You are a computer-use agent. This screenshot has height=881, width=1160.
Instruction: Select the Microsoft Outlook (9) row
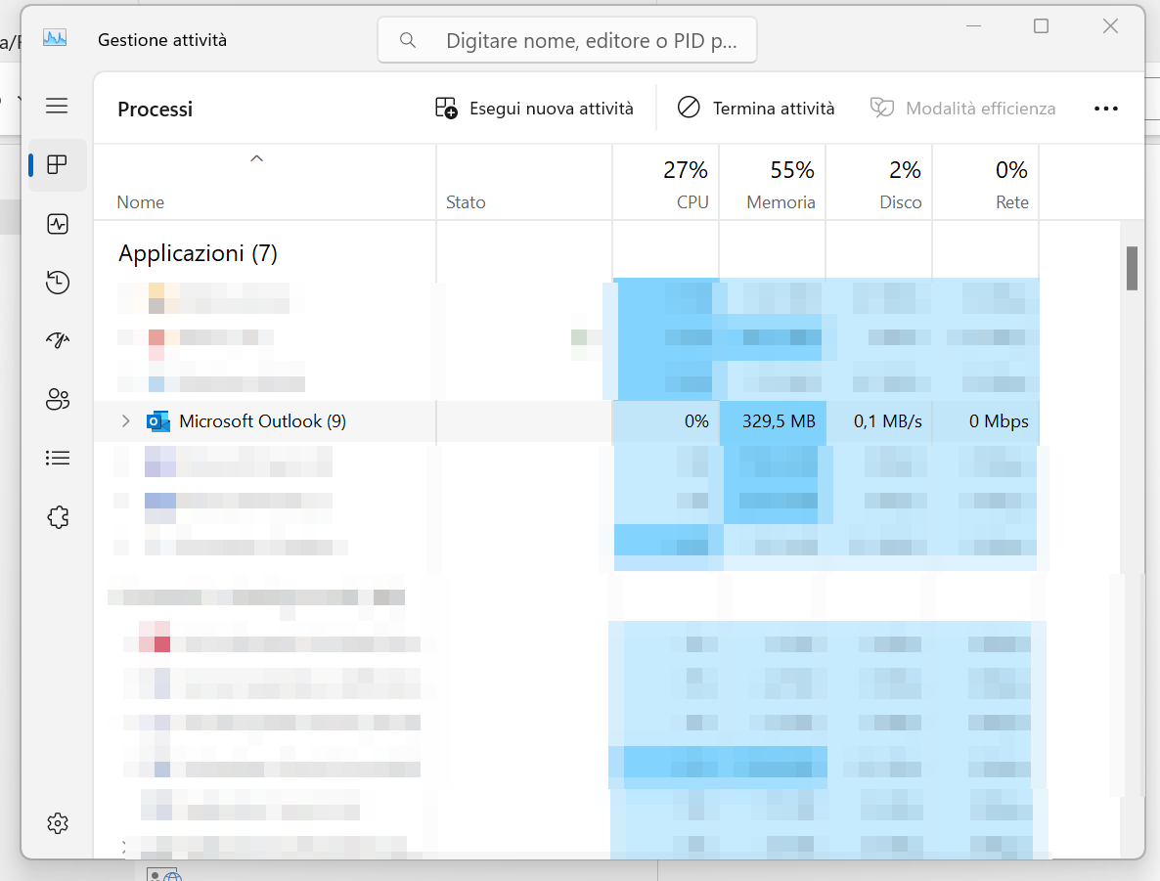coord(566,421)
